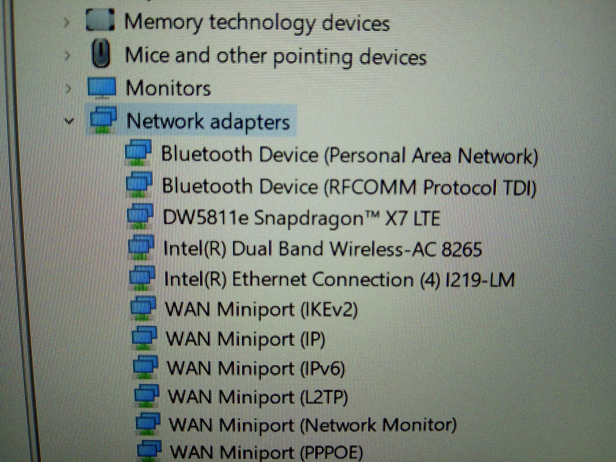Expand the Memory technology devices node

pyautogui.click(x=67, y=23)
